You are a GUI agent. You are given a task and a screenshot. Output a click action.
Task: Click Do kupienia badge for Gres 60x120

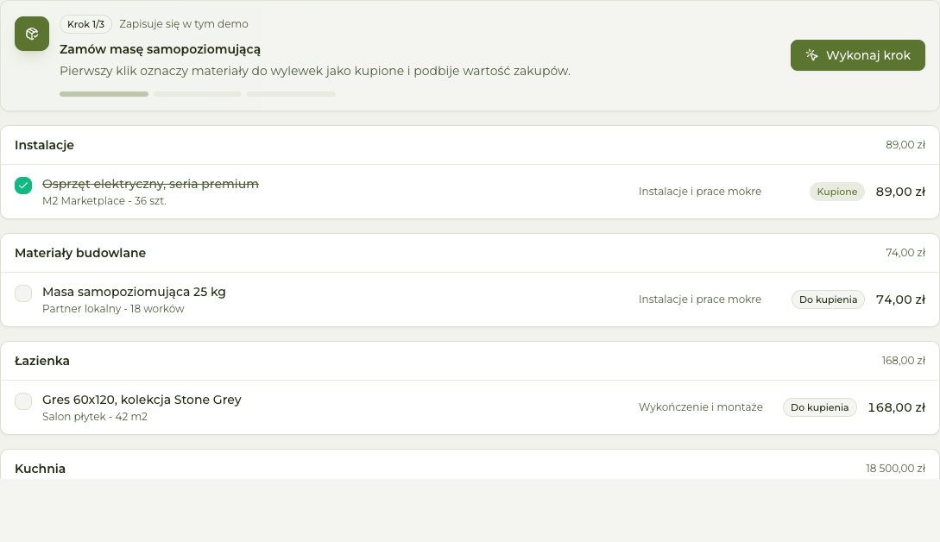[x=819, y=407]
